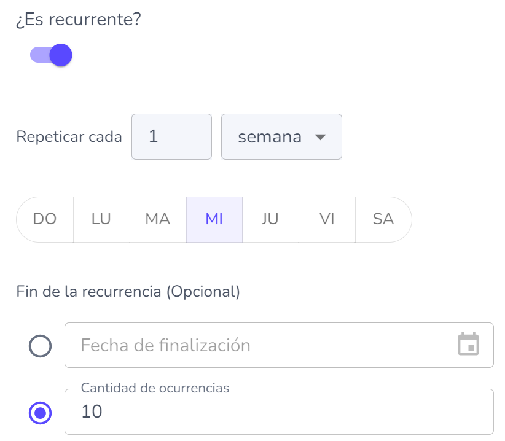Image resolution: width=505 pixels, height=441 pixels.
Task: Deselect the highlighted MI (Wednesday) day
Action: pos(214,219)
